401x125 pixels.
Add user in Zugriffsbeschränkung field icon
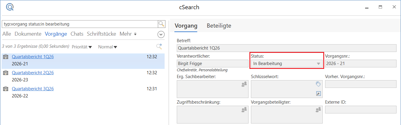coord(244,110)
